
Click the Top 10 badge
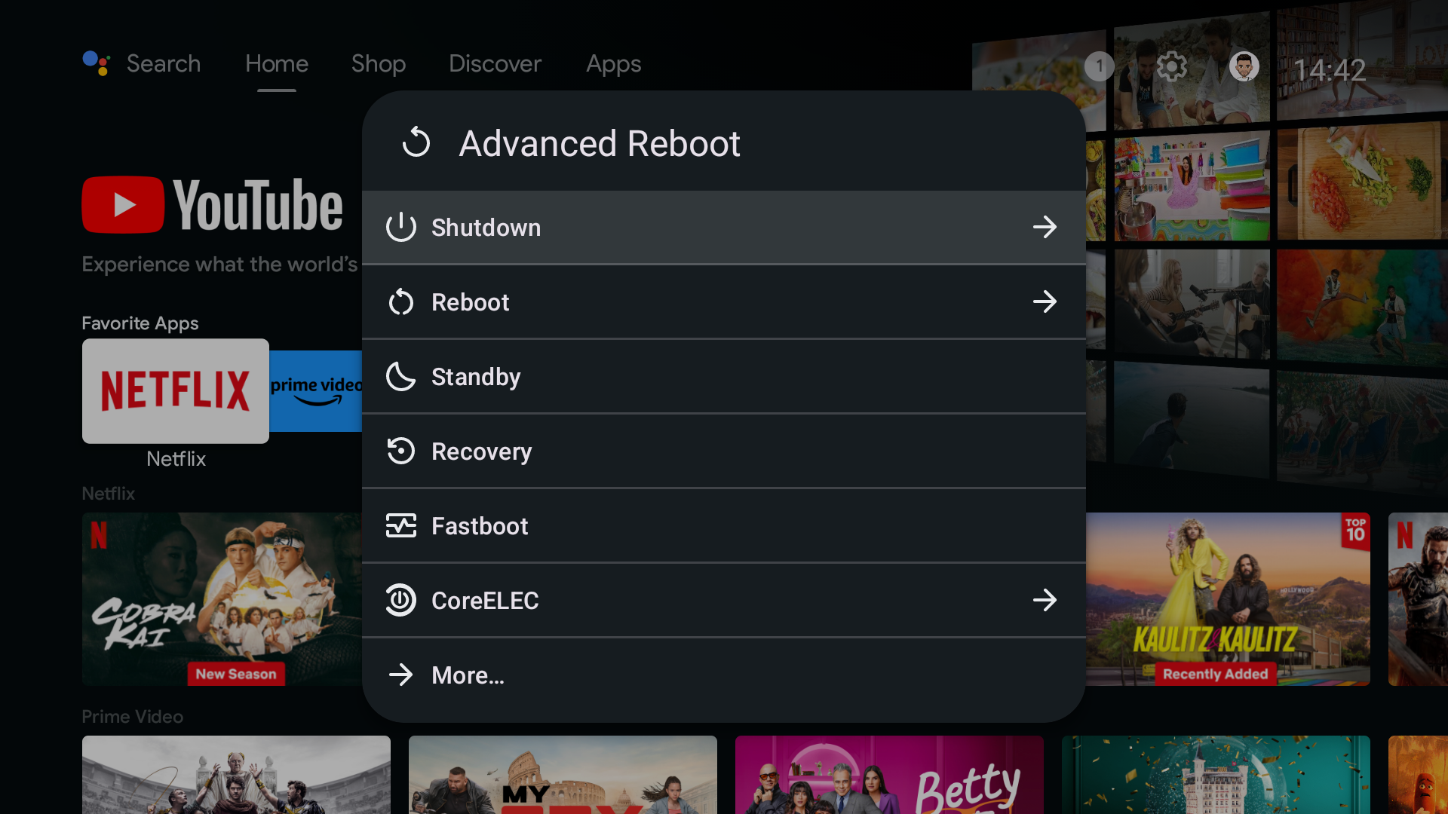point(1355,531)
